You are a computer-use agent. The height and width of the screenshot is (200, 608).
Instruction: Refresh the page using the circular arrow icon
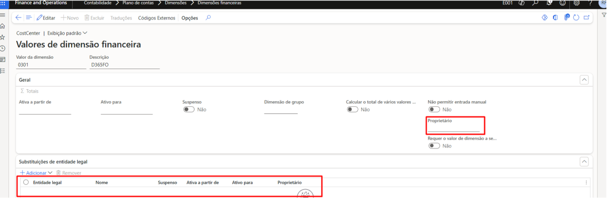(x=576, y=18)
